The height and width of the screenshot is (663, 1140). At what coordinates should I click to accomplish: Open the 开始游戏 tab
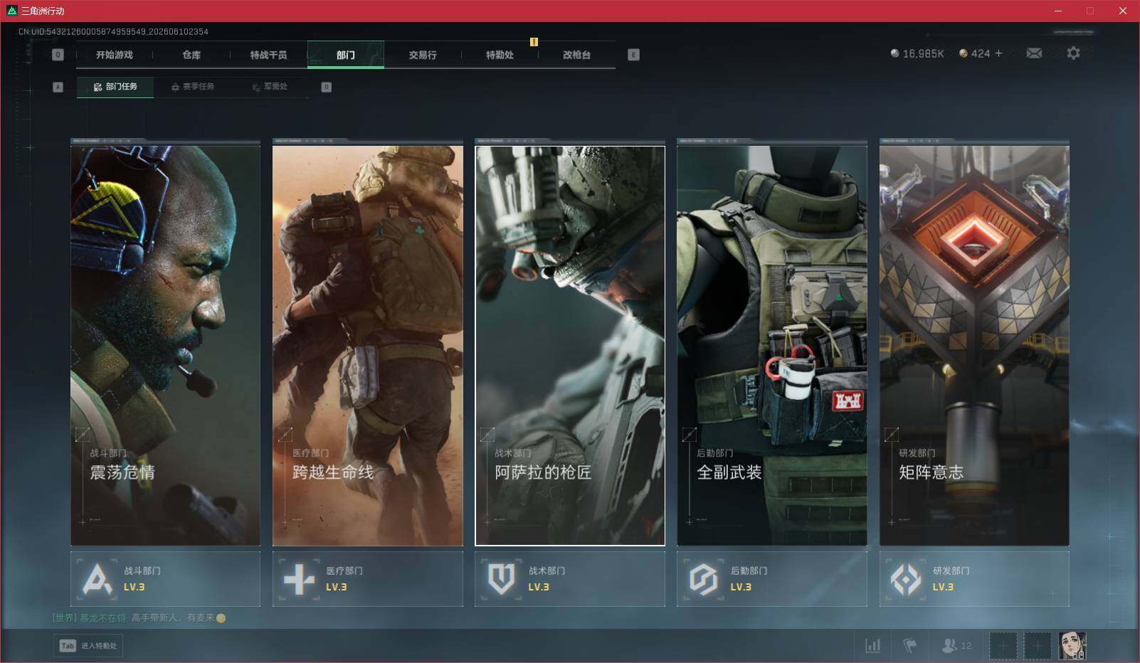pos(115,55)
